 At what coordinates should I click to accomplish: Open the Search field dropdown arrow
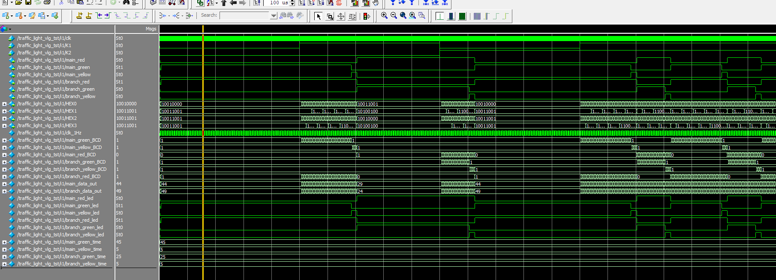pos(274,15)
